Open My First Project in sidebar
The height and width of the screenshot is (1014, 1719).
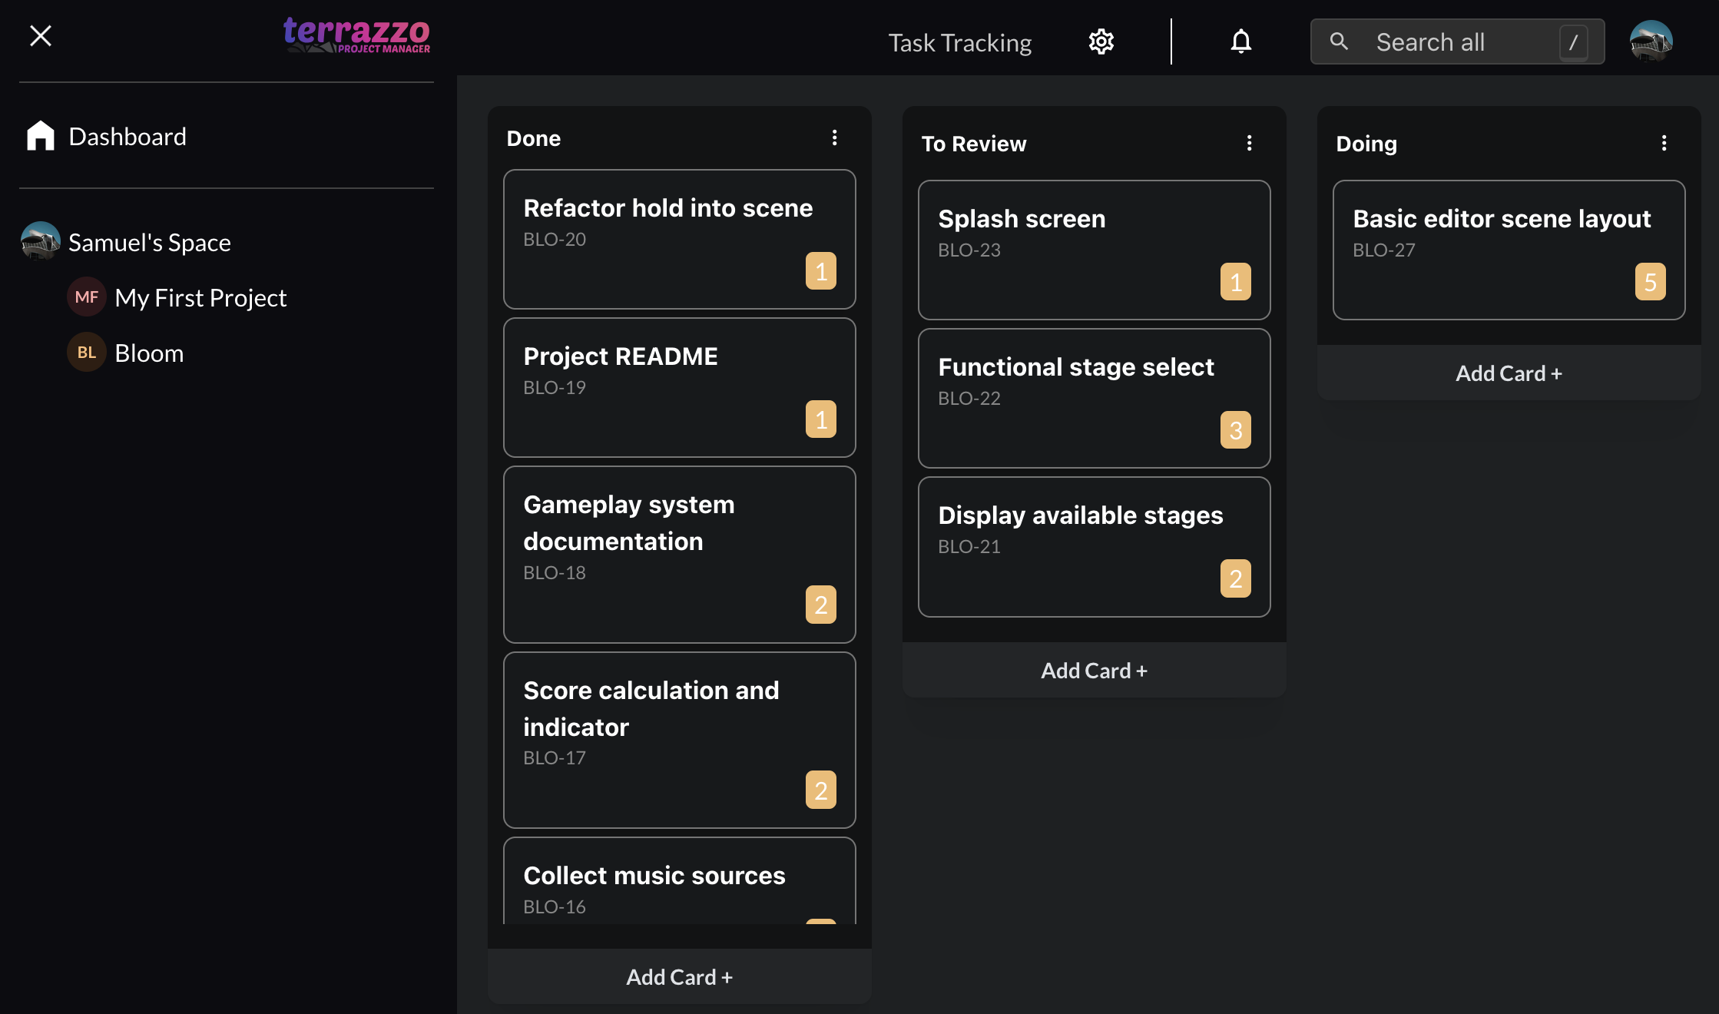point(200,297)
